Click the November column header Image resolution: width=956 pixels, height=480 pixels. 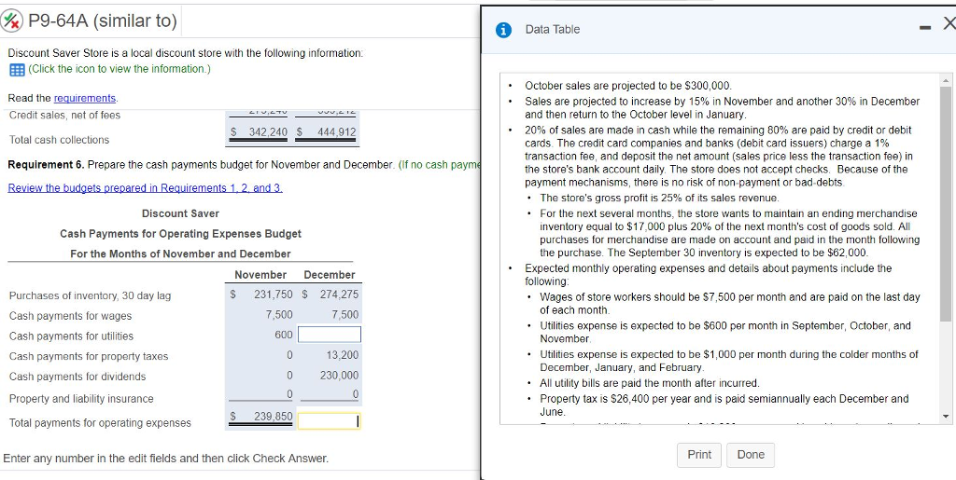click(x=261, y=274)
